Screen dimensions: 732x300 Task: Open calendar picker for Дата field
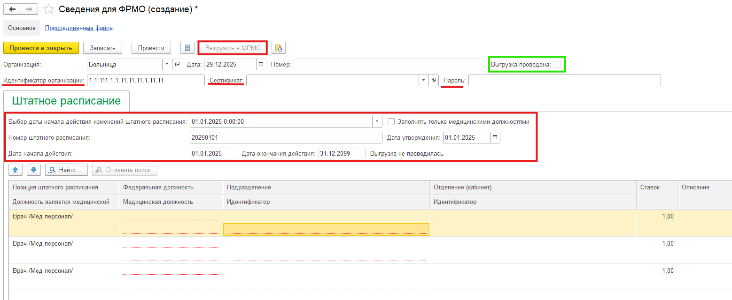tap(261, 64)
